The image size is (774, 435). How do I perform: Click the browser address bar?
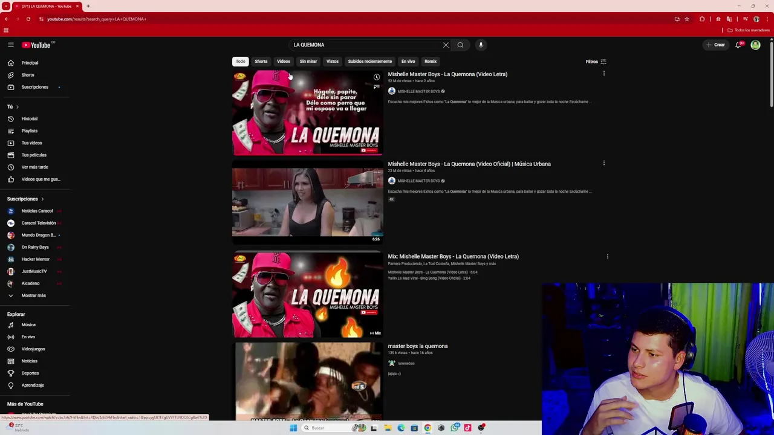[357, 19]
